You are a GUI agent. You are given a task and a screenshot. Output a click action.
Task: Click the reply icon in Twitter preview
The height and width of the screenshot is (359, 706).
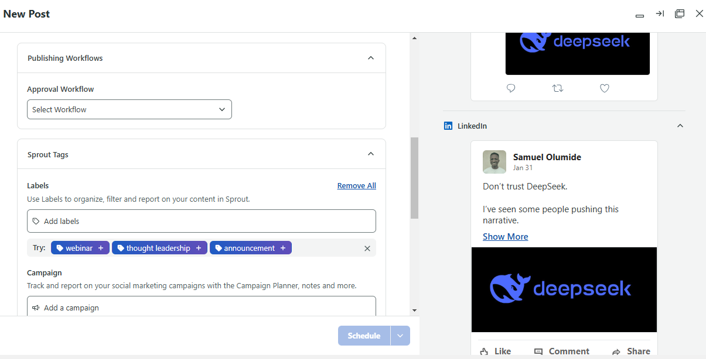511,88
